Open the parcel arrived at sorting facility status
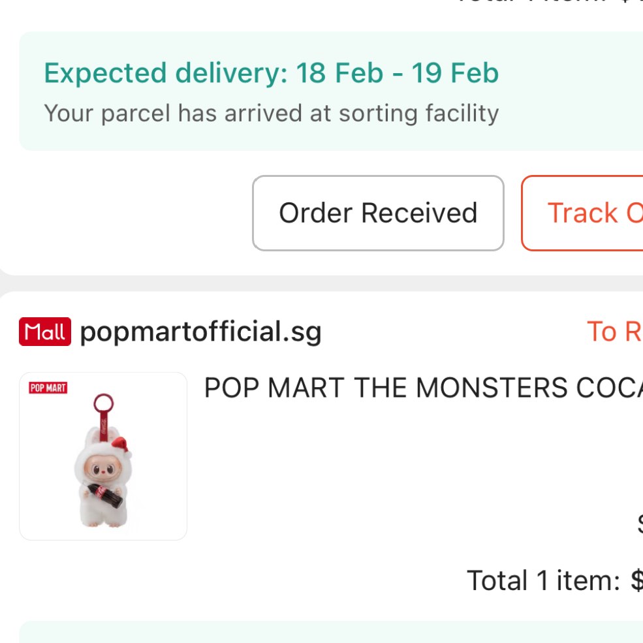This screenshot has height=643, width=643. [271, 114]
